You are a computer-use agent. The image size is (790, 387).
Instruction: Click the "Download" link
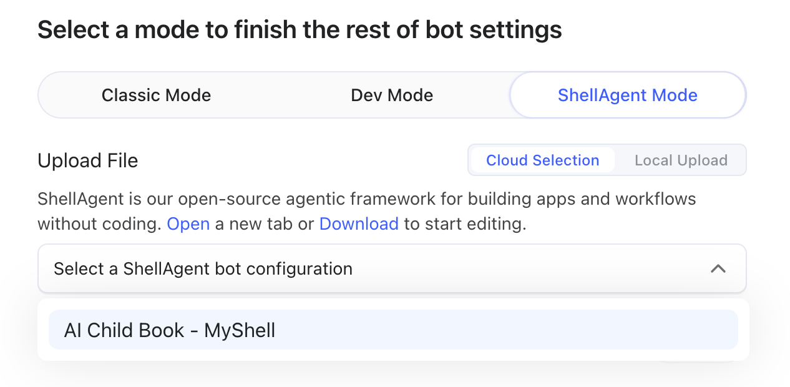[x=359, y=223]
